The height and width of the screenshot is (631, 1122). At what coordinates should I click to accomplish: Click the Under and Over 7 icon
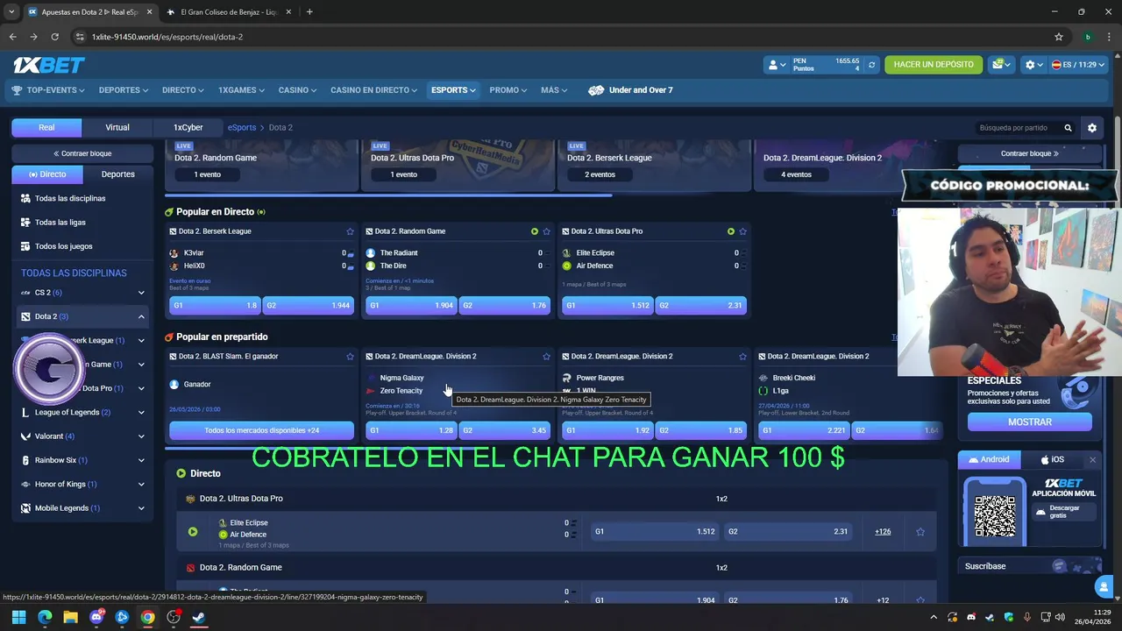click(x=596, y=90)
